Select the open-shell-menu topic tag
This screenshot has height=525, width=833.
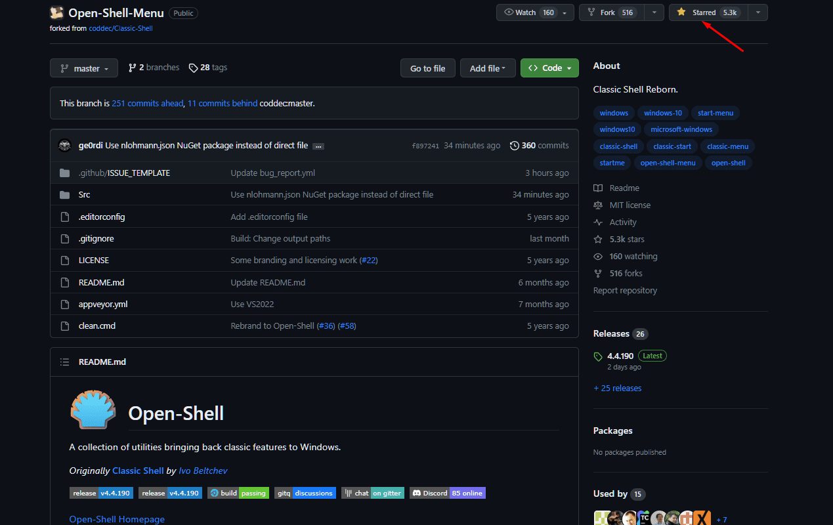(668, 163)
